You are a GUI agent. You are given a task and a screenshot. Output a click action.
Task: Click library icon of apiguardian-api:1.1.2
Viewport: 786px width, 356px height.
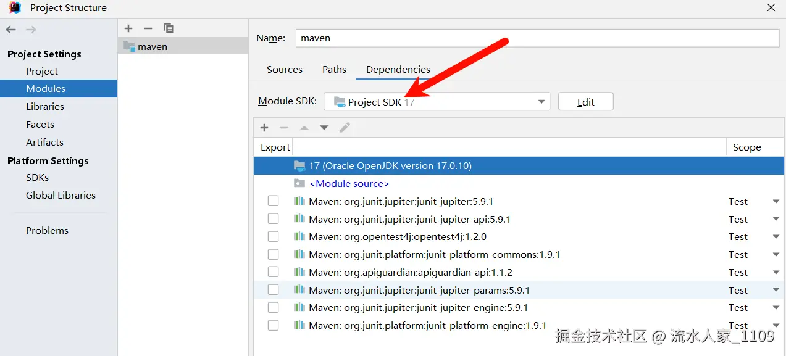tap(299, 272)
